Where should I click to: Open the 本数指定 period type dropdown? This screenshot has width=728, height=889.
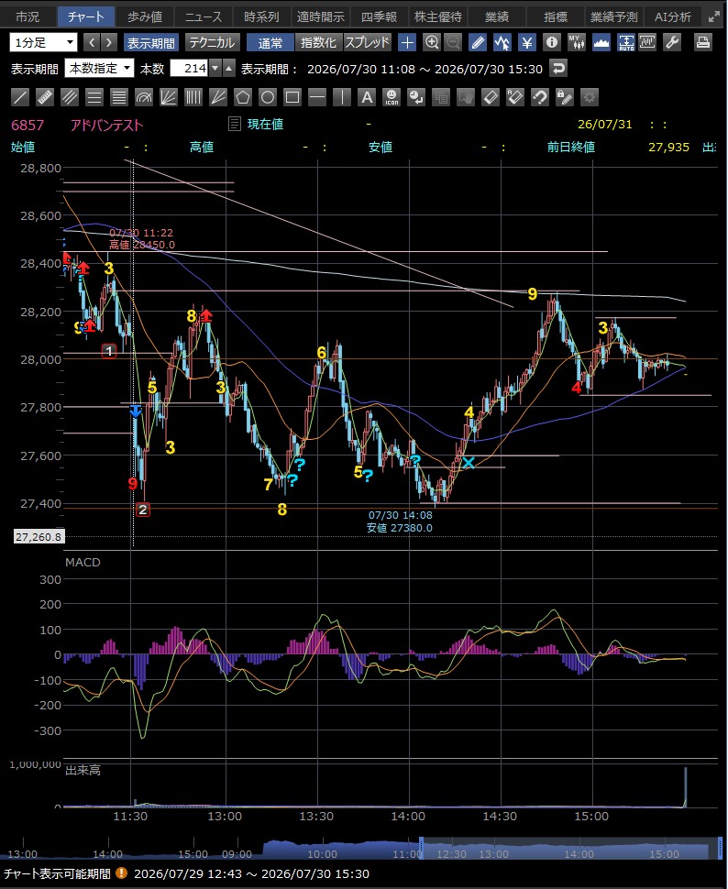[99, 69]
